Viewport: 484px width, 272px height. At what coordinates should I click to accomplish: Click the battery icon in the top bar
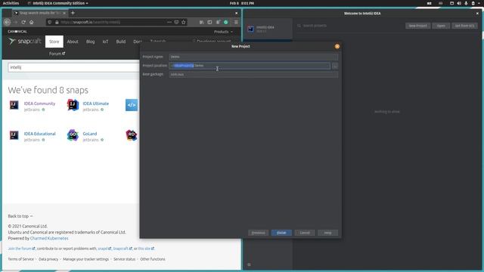tap(473, 3)
